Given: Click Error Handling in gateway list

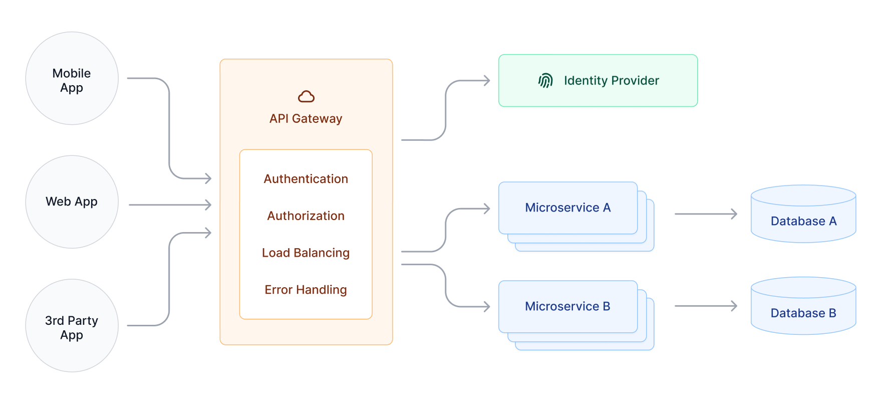Looking at the screenshot, I should pyautogui.click(x=306, y=290).
